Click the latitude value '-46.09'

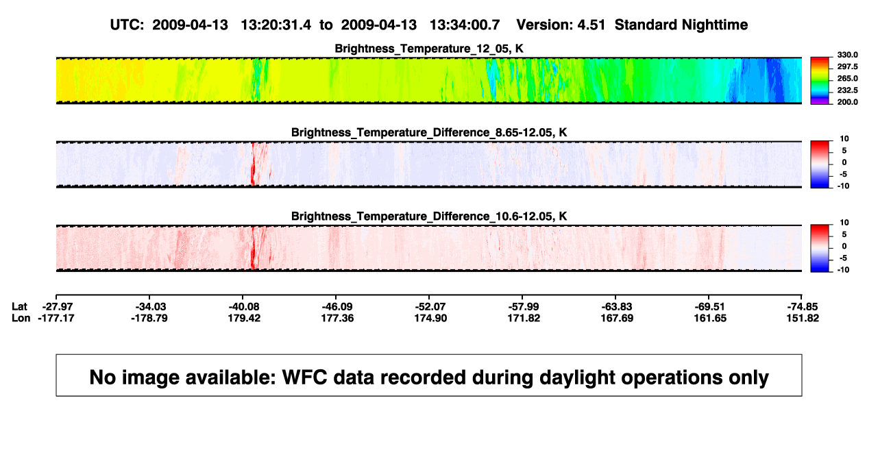click(x=337, y=306)
